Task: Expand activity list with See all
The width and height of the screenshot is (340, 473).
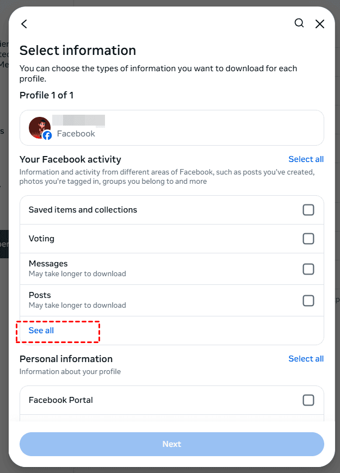Action: pos(41,331)
